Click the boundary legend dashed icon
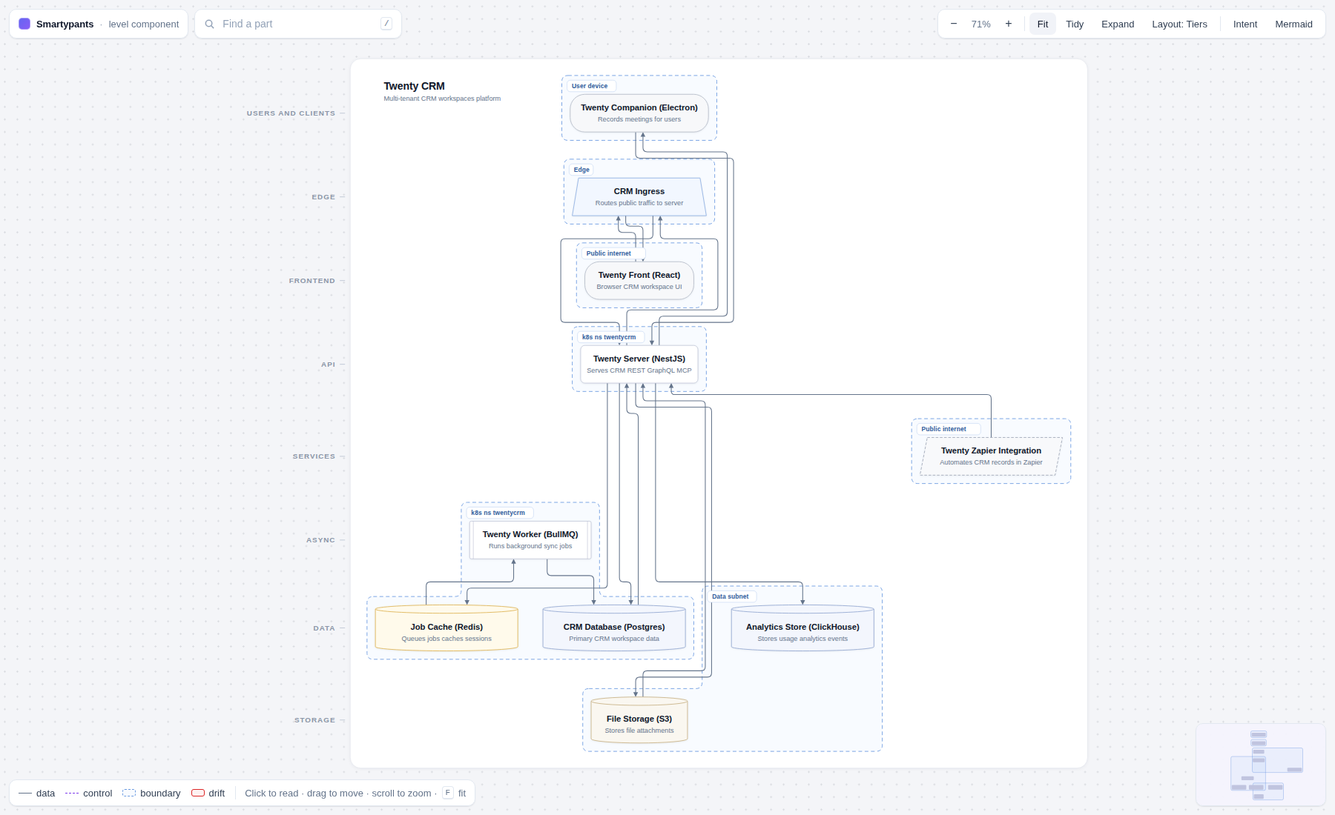The height and width of the screenshot is (815, 1335). pos(129,793)
